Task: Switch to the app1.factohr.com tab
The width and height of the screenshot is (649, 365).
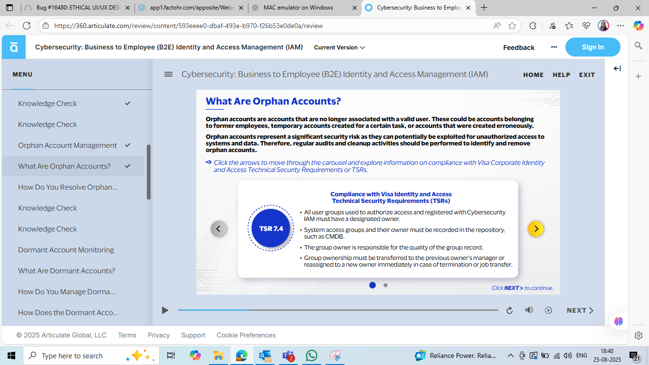Action: (191, 8)
